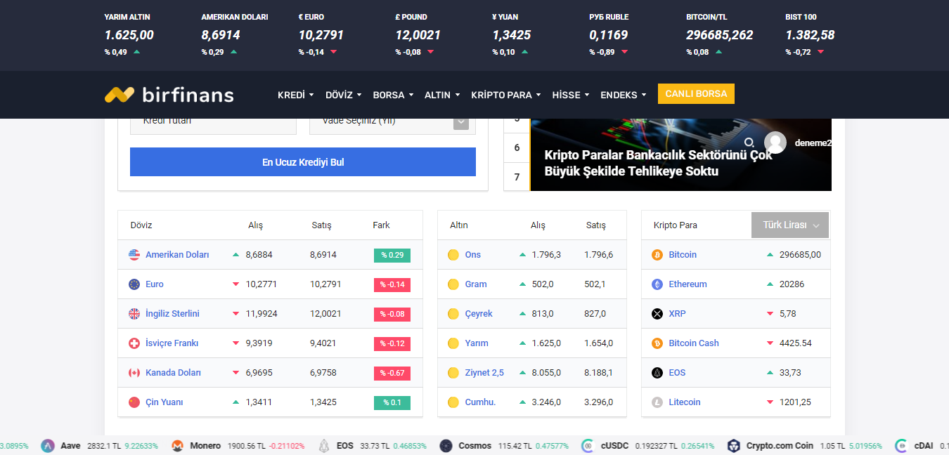Click the Aave icon in bottom ticker
949x455 pixels.
[48, 446]
